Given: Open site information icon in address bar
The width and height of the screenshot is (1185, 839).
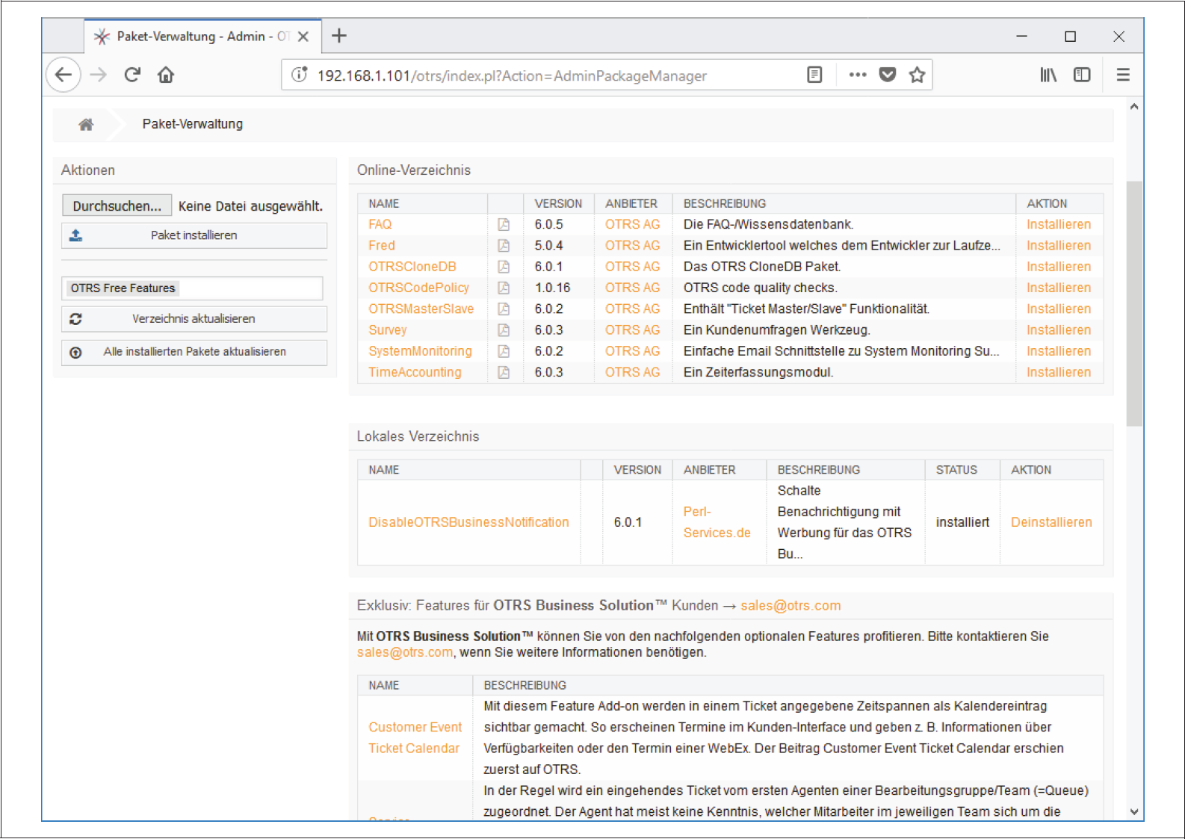Looking at the screenshot, I should tap(300, 75).
